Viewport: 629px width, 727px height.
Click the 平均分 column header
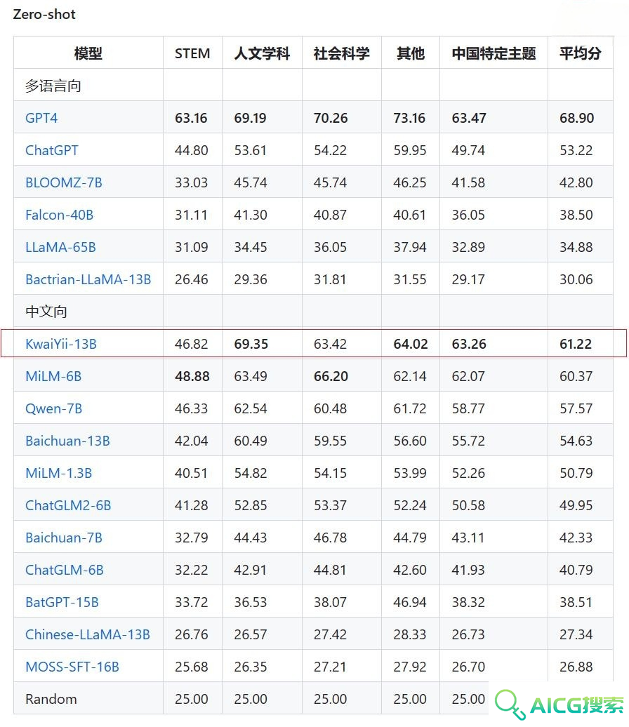click(x=580, y=53)
